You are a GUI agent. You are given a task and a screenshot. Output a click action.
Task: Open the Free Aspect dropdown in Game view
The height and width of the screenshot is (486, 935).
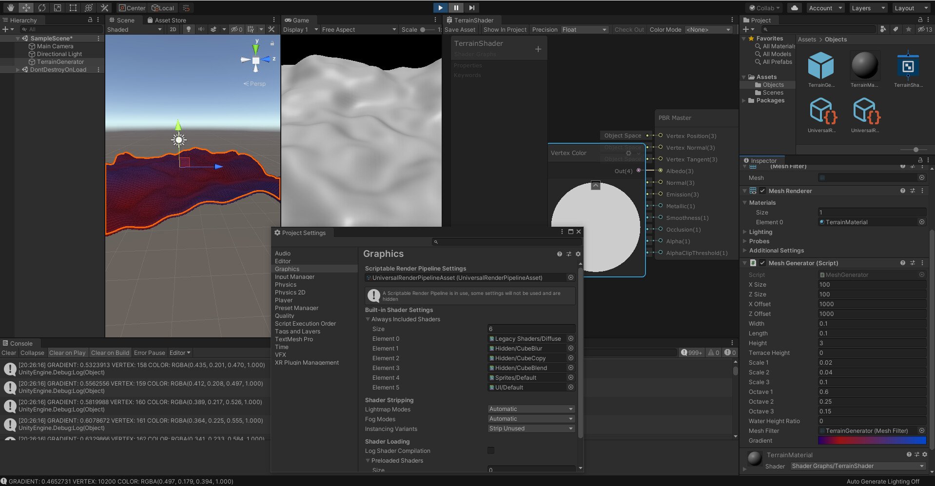tap(359, 29)
